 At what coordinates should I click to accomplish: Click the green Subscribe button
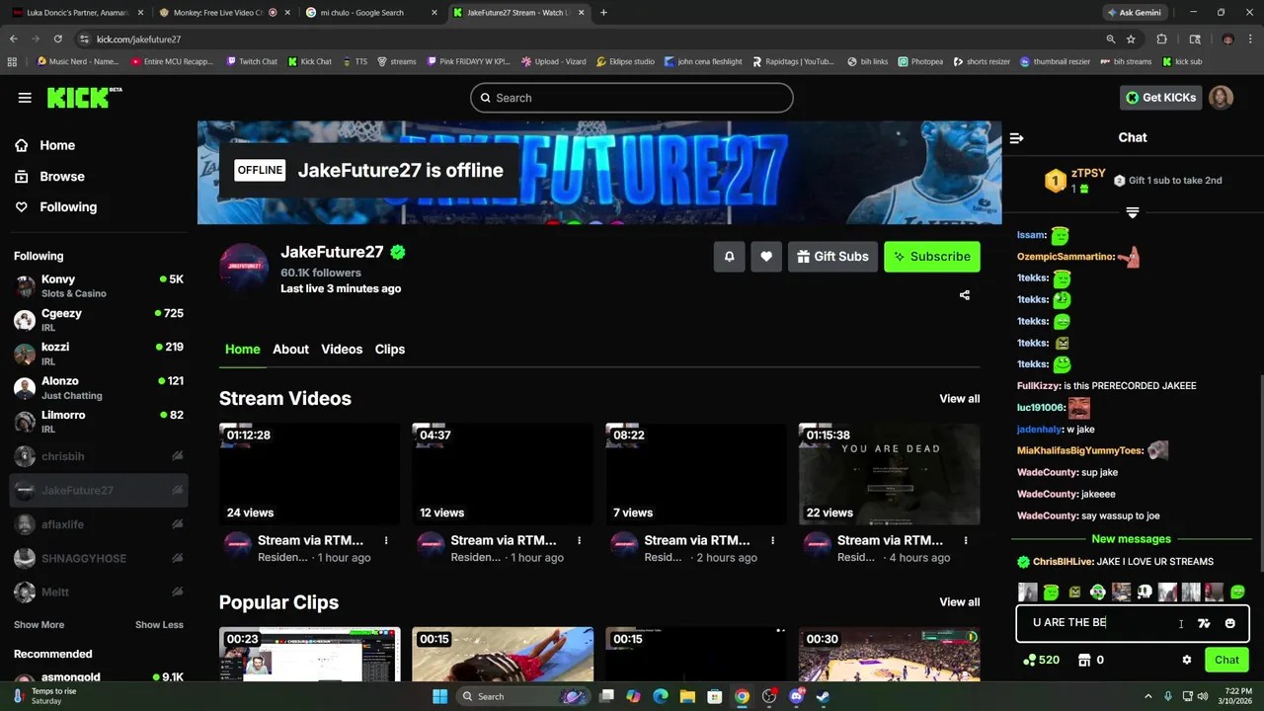tap(932, 256)
